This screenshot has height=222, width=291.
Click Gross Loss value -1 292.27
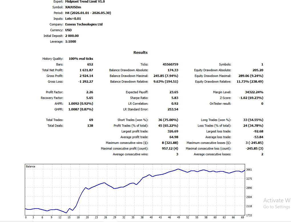[86, 82]
